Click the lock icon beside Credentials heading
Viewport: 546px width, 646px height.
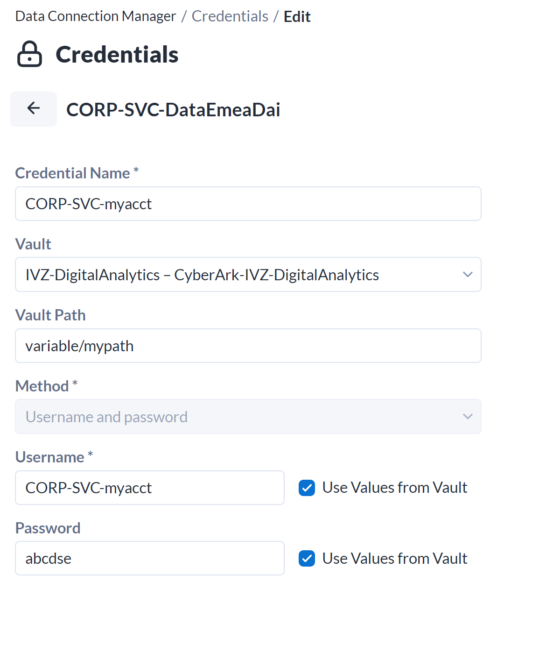click(x=29, y=54)
